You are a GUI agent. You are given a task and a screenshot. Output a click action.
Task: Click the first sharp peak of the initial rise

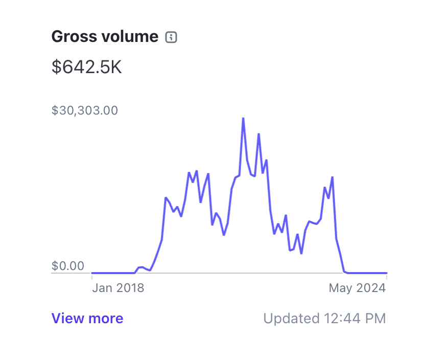pyautogui.click(x=166, y=197)
